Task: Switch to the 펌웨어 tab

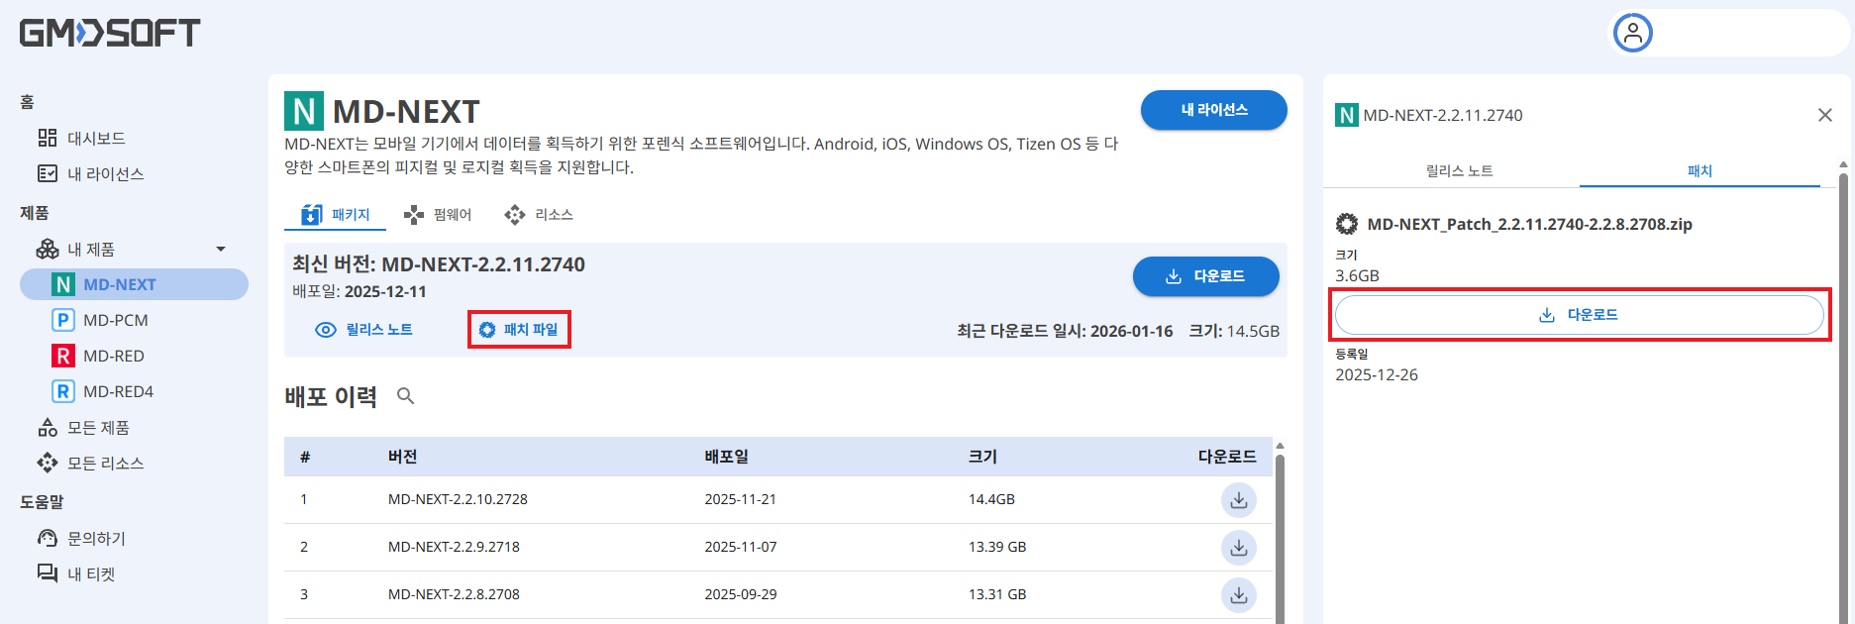Action: click(x=438, y=214)
